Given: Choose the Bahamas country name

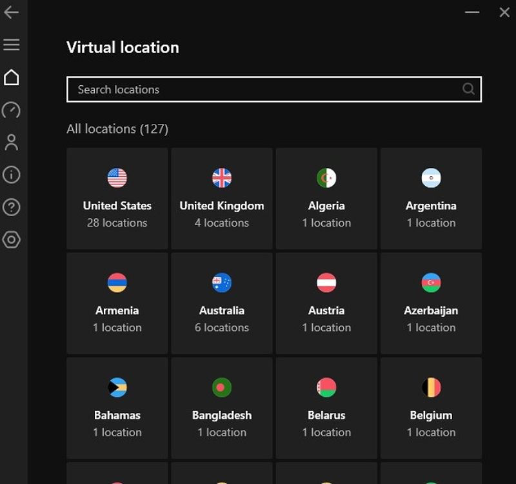Looking at the screenshot, I should (x=117, y=415).
